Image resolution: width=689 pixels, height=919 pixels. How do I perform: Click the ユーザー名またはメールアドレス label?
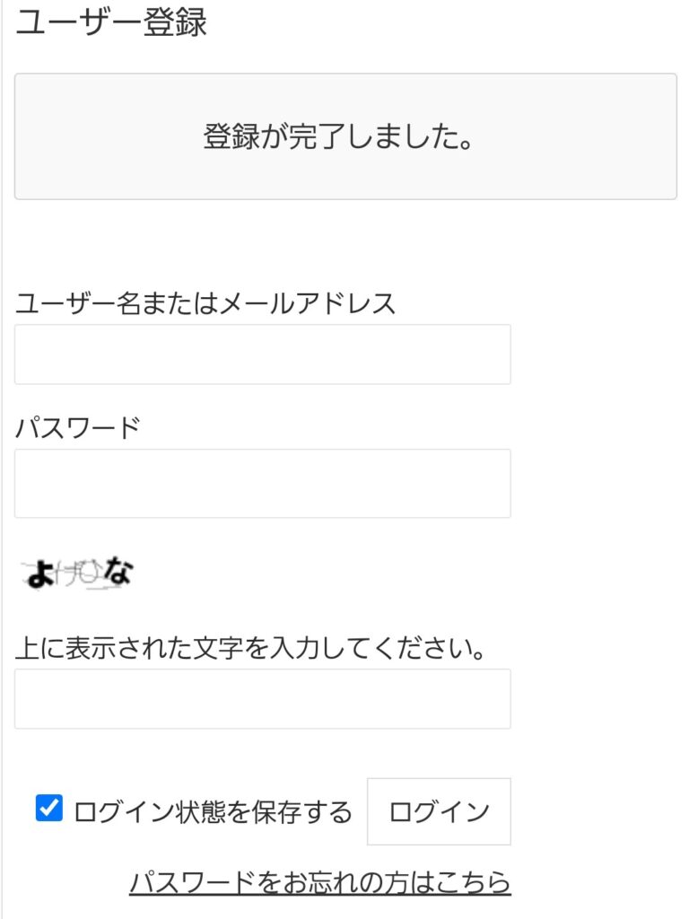tap(207, 303)
